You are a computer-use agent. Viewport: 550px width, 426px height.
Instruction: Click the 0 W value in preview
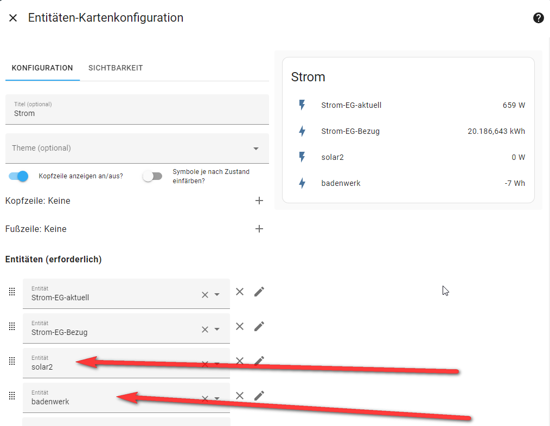pos(519,157)
